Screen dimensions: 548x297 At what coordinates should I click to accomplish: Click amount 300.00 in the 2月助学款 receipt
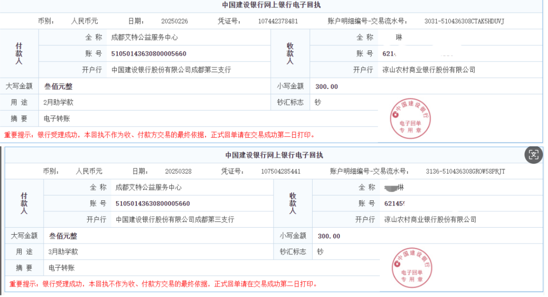[327, 87]
